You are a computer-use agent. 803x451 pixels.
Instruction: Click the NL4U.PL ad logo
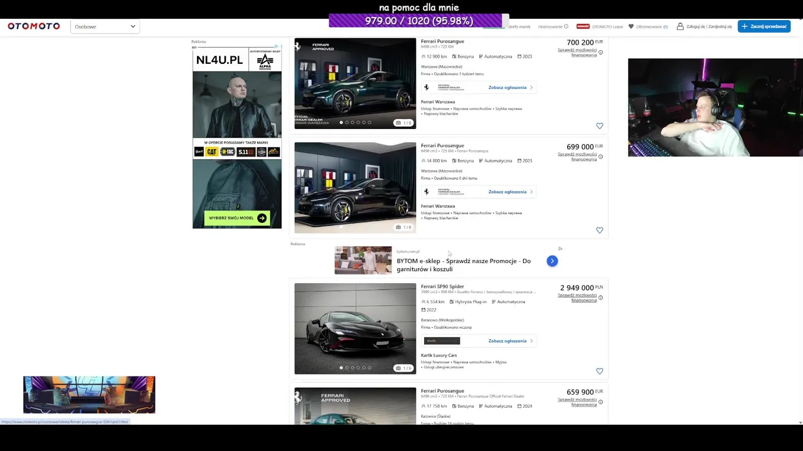(220, 60)
